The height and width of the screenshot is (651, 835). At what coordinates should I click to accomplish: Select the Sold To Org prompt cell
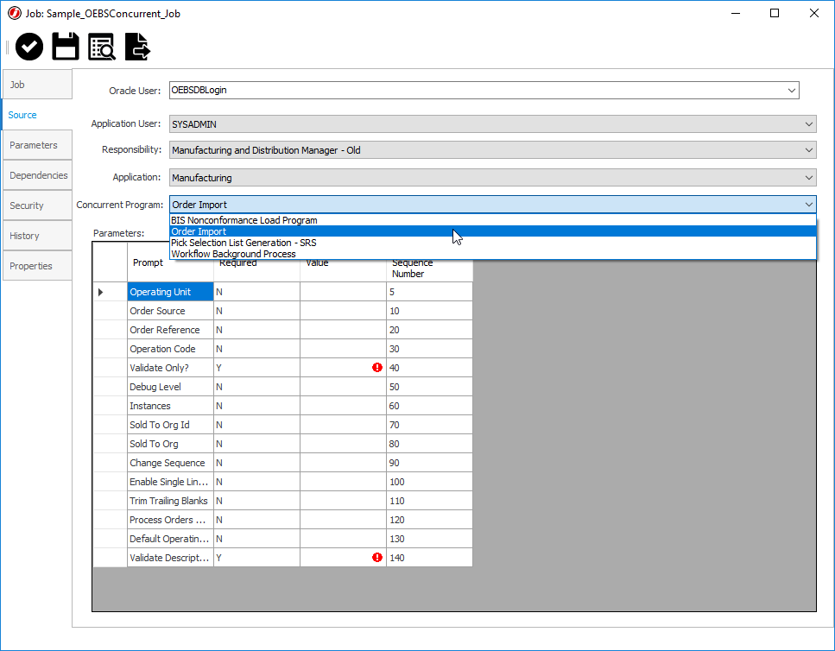tap(170, 444)
